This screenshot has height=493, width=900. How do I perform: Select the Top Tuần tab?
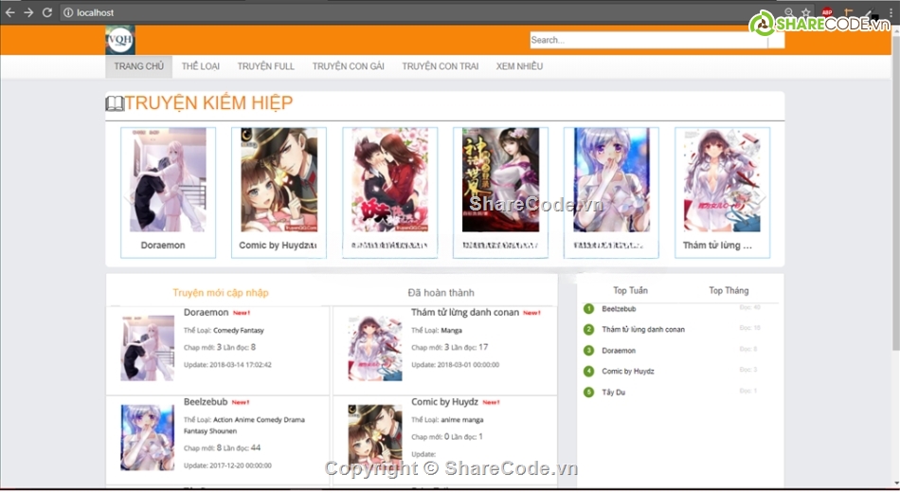click(x=630, y=291)
